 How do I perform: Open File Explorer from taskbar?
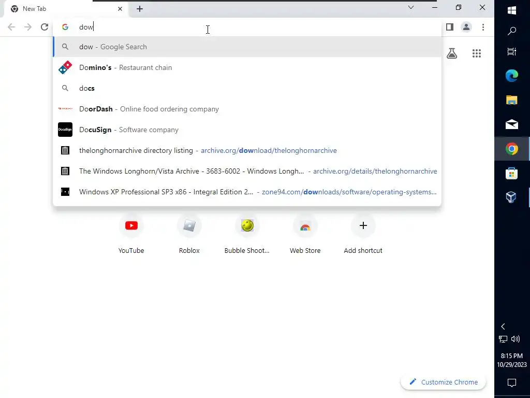[512, 100]
